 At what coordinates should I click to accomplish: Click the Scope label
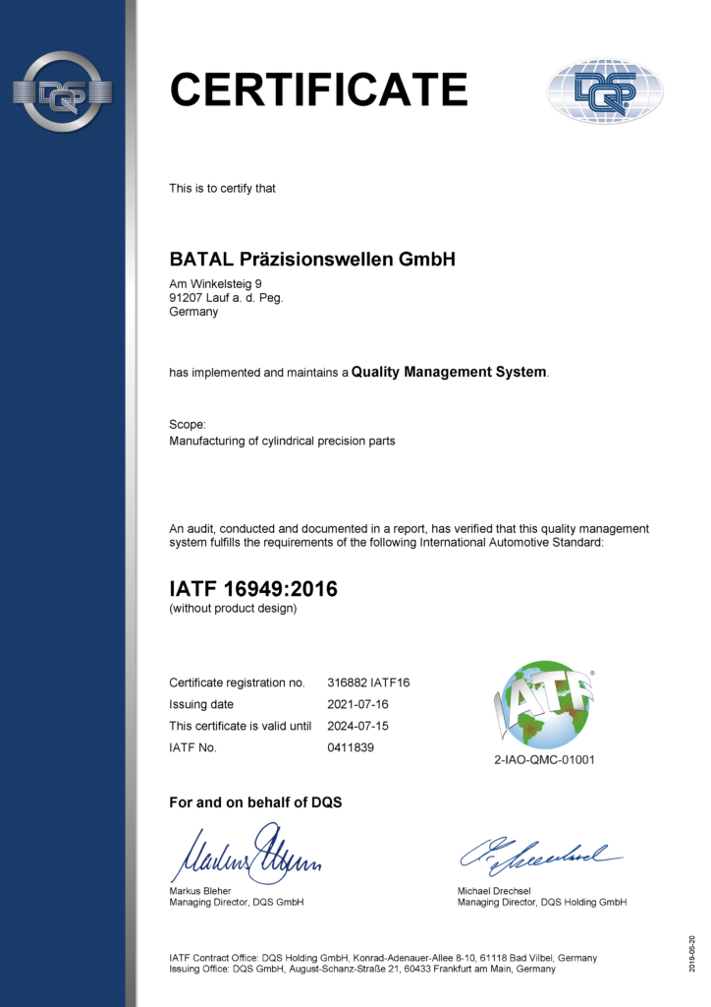188,424
